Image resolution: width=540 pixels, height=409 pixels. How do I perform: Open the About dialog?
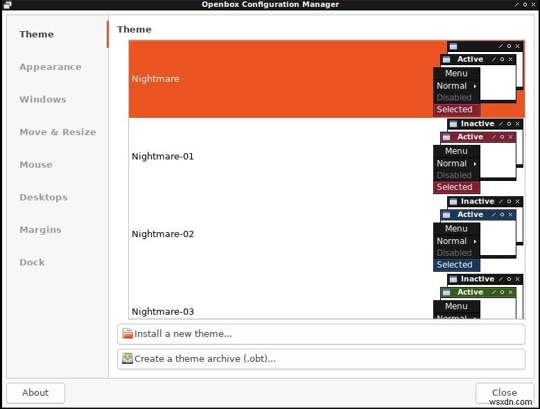point(35,393)
